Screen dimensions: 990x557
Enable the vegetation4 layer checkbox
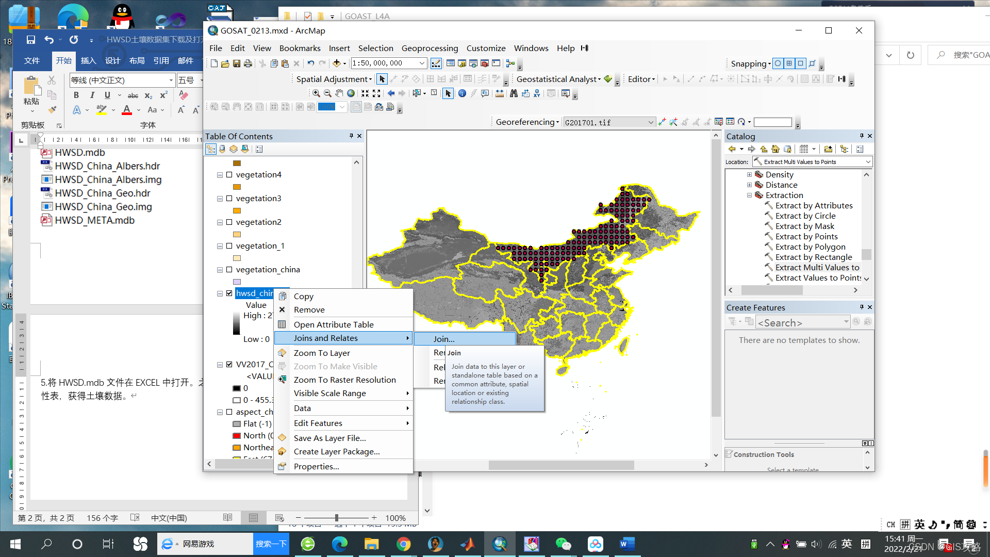click(x=229, y=175)
